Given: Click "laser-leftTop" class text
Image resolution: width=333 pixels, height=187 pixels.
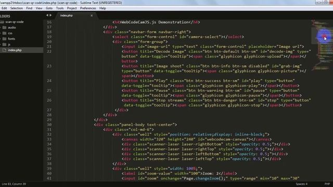Looking at the screenshot, I should pos(197,159).
